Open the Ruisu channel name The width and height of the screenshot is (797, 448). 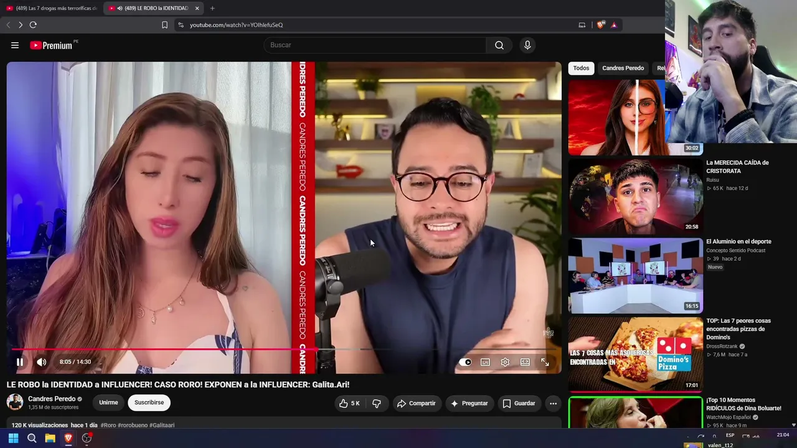point(712,180)
